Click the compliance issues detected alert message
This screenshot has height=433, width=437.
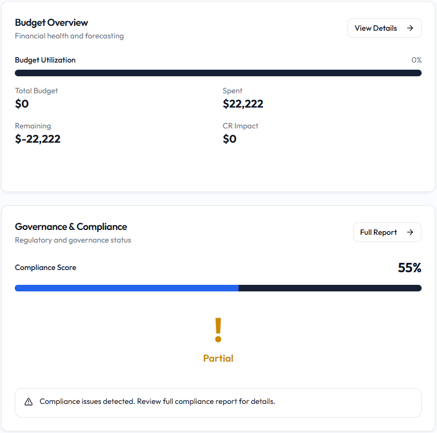coord(218,403)
